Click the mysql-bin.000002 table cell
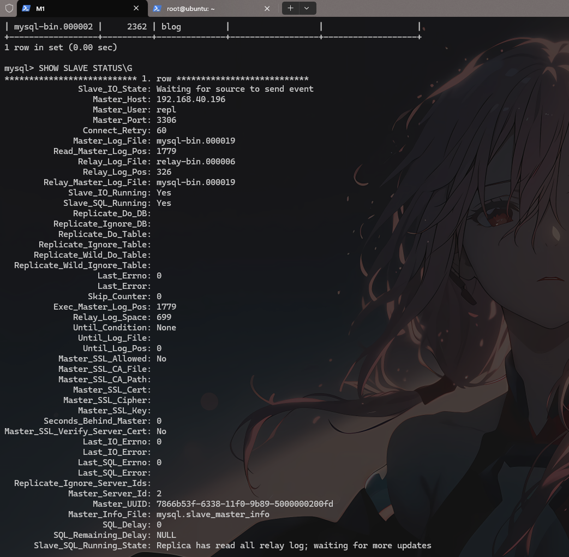The height and width of the screenshot is (557, 569). pos(53,27)
